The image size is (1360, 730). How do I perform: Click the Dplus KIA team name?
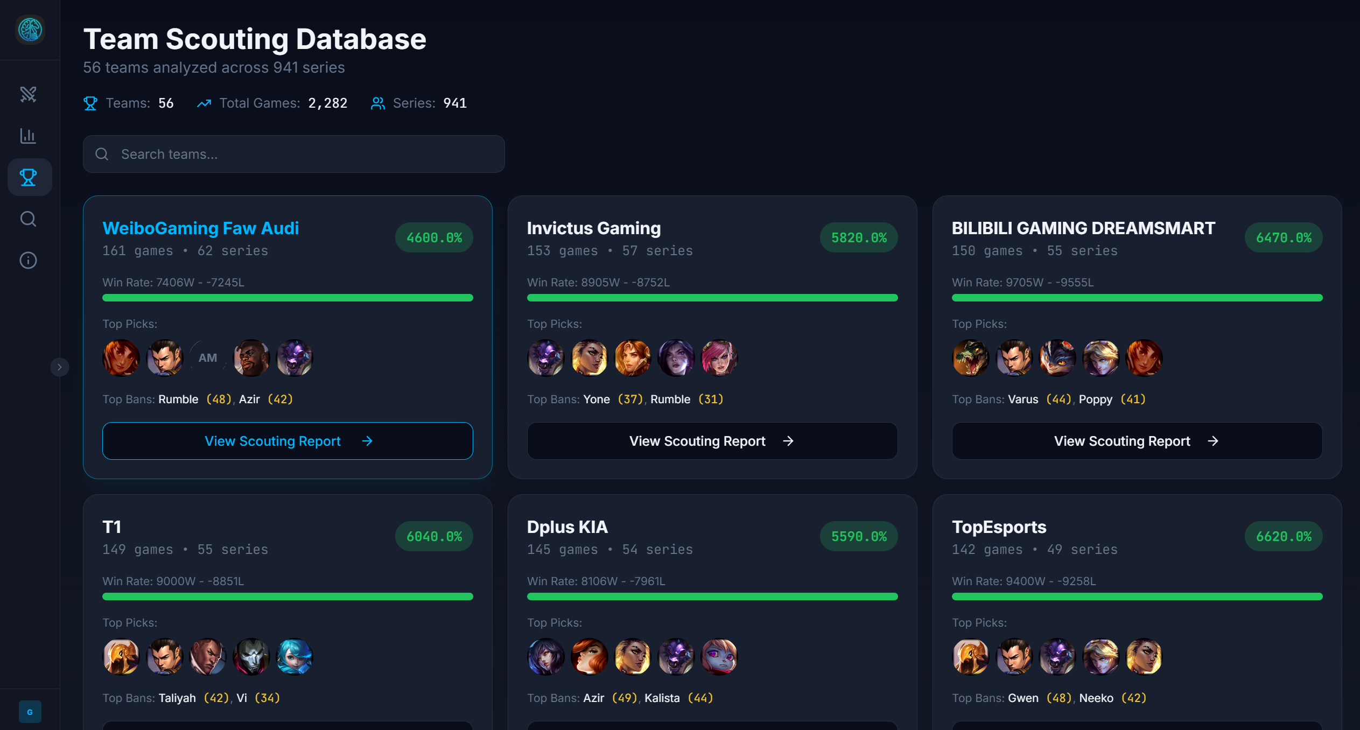[567, 527]
